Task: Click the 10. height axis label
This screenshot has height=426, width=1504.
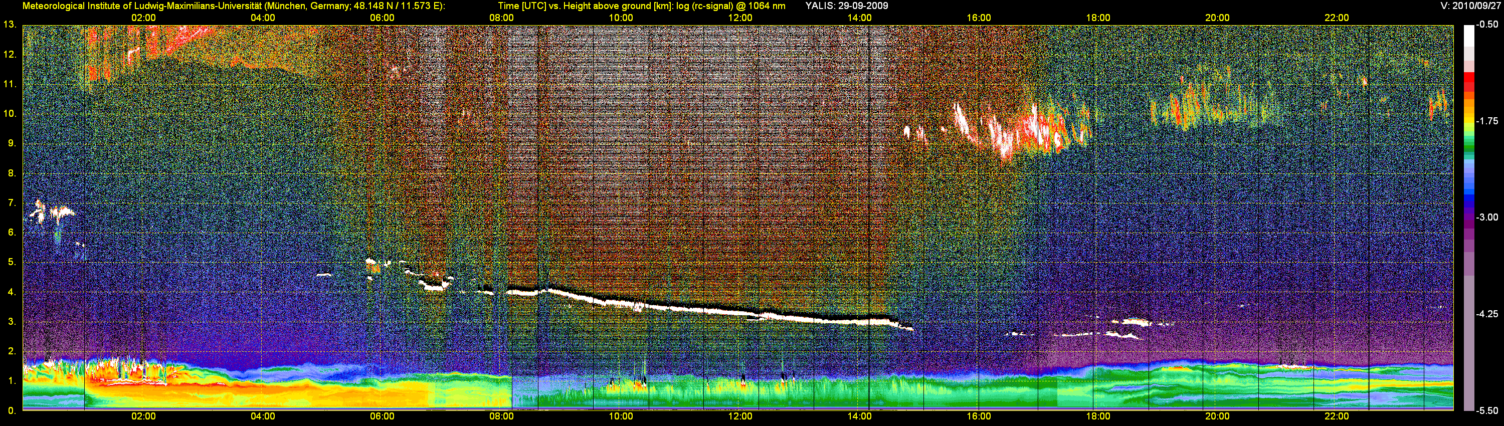Action: tap(10, 114)
